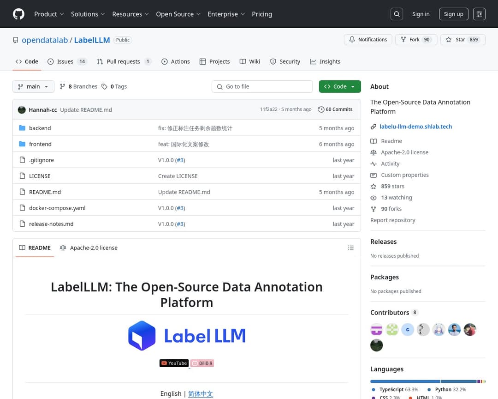Open the LICENSE file
The height and width of the screenshot is (399, 498).
pos(40,176)
